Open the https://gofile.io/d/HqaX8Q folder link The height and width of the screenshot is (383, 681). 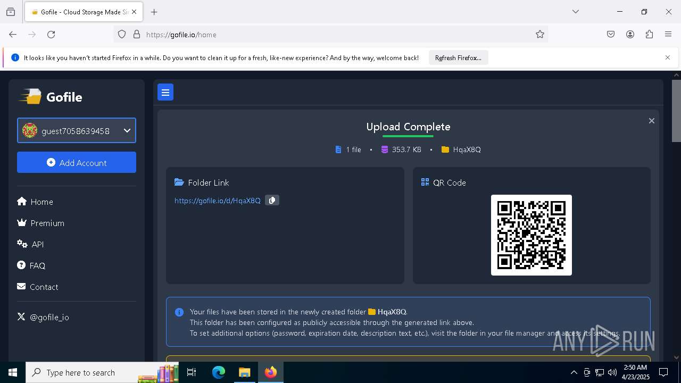pyautogui.click(x=218, y=201)
